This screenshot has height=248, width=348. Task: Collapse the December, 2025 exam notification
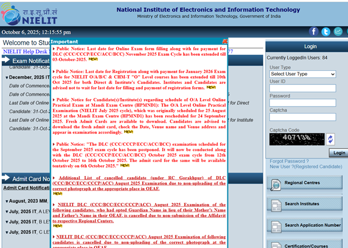7,77
